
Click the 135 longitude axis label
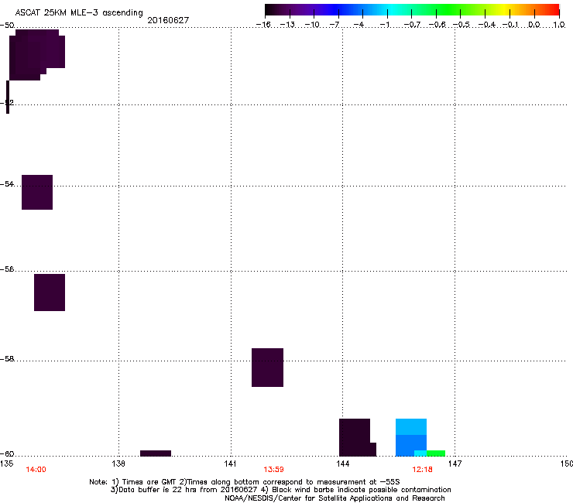6,464
